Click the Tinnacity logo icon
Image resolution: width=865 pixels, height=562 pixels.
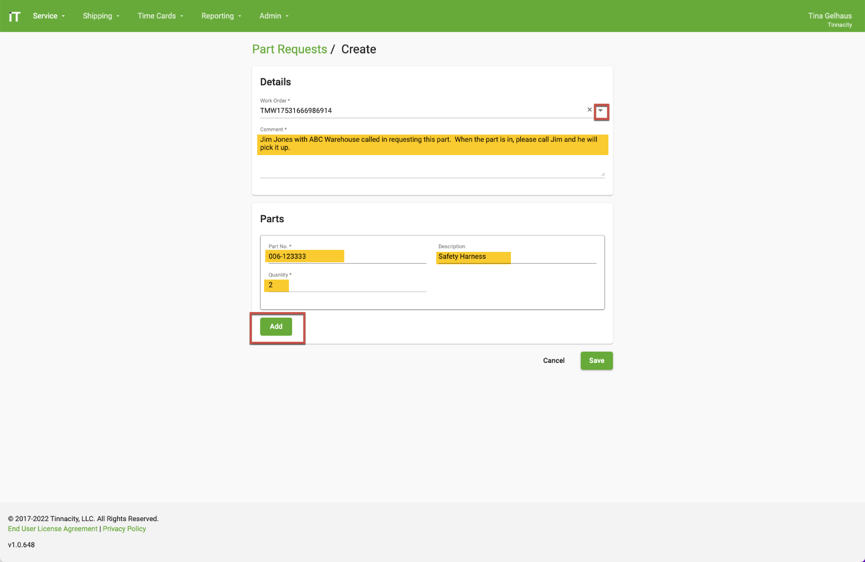pos(14,16)
